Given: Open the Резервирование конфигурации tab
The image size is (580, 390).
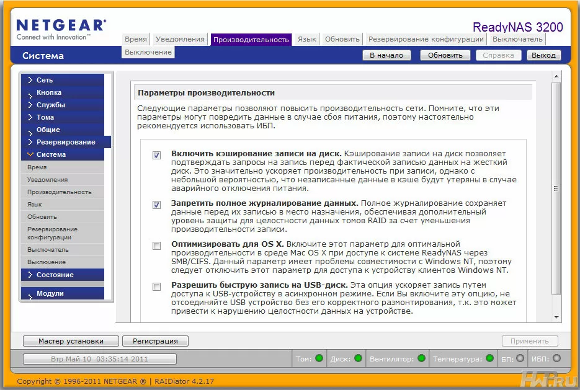Looking at the screenshot, I should [x=426, y=39].
